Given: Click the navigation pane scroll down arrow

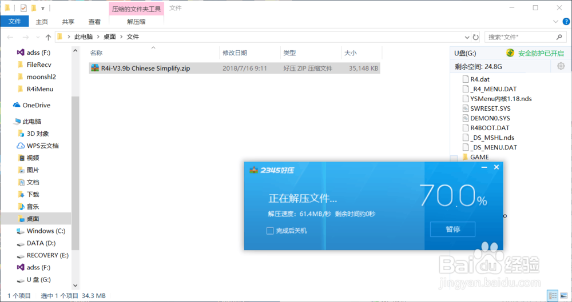Looking at the screenshot, I should pos(75,285).
